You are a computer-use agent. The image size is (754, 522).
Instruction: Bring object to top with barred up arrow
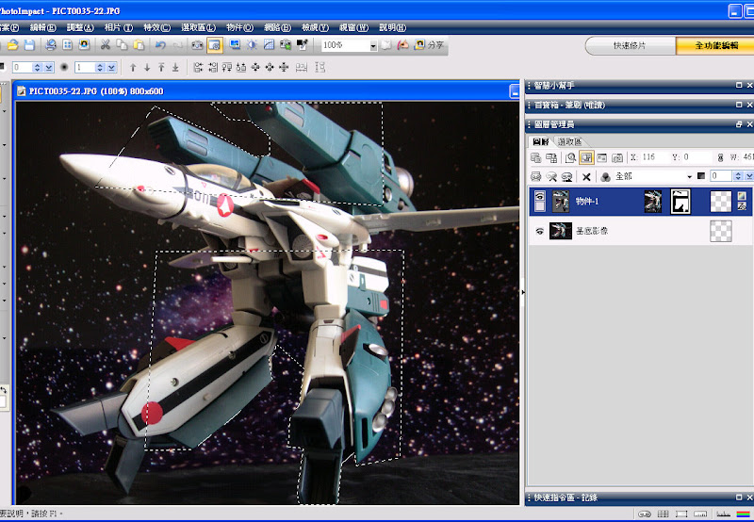[x=161, y=68]
